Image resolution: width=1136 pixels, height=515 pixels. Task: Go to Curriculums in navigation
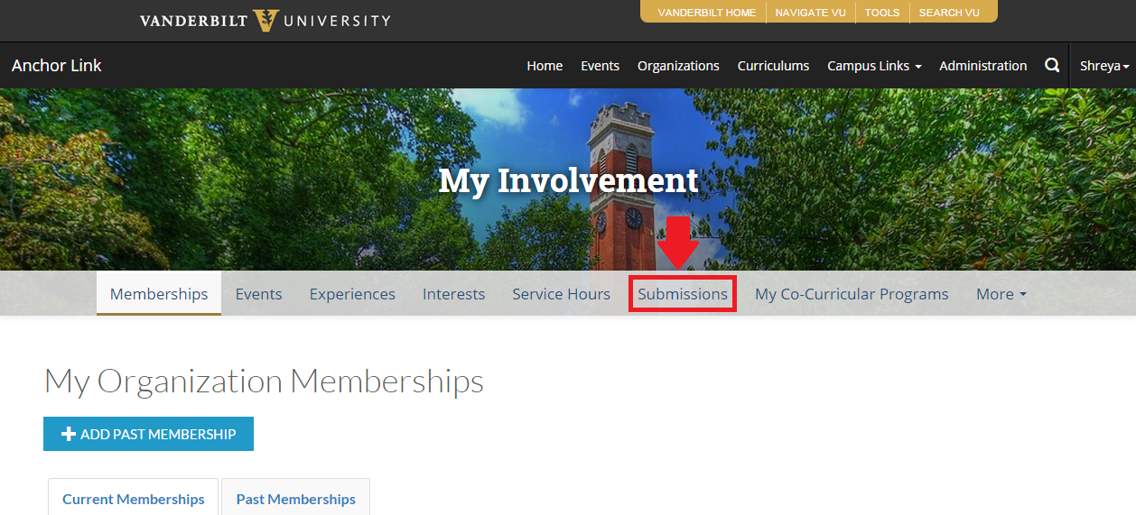773,66
